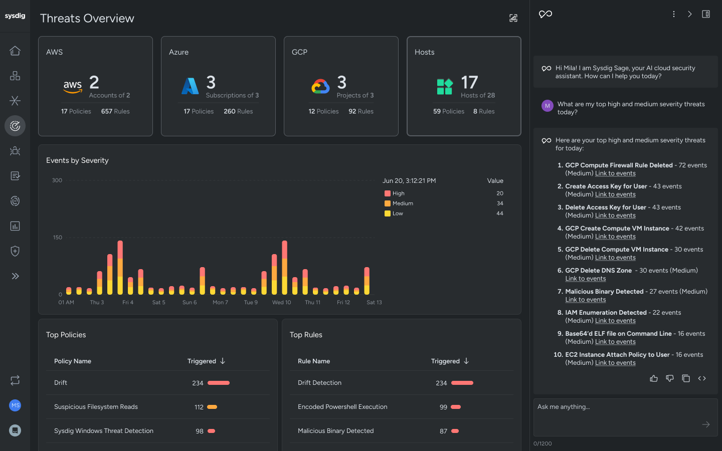
Task: Click the code view icon under response
Action: click(702, 378)
